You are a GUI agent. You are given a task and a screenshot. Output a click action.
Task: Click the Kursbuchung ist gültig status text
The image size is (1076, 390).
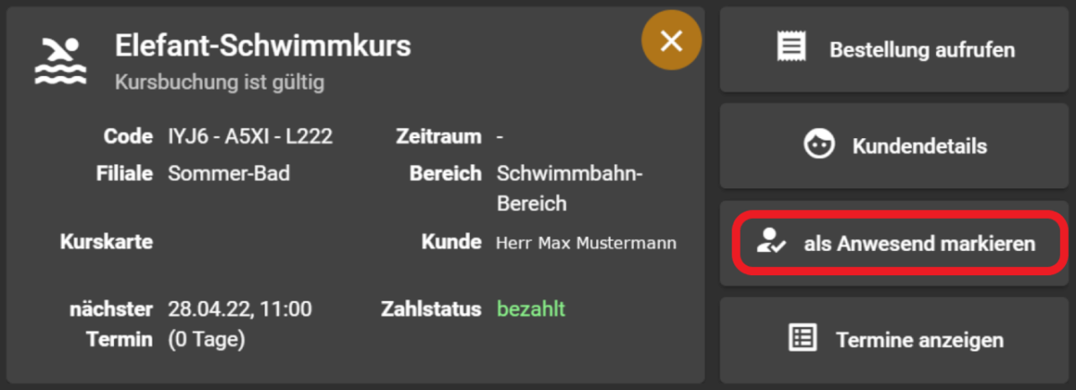[220, 82]
